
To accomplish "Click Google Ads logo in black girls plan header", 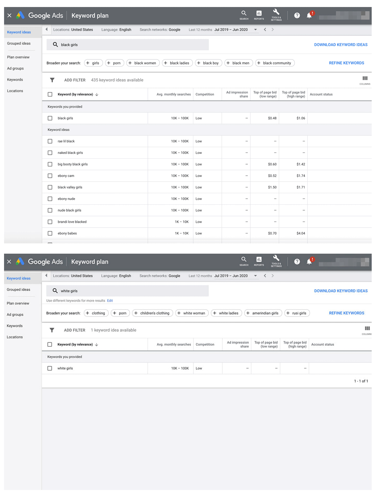I will click(x=40, y=15).
